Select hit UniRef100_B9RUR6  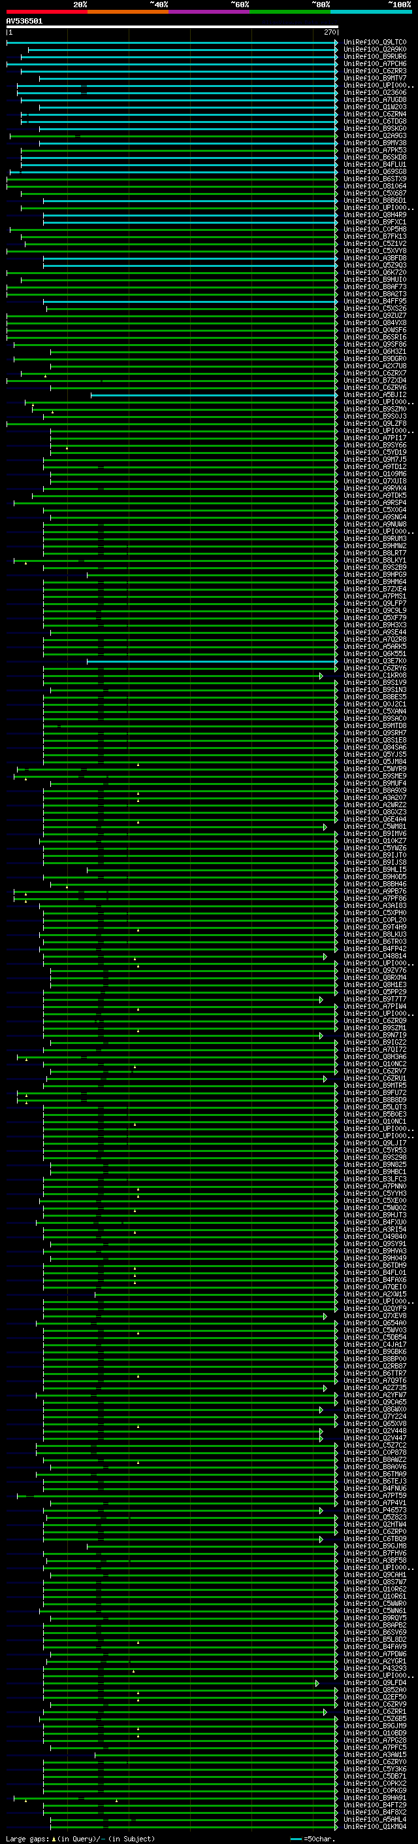point(375,56)
